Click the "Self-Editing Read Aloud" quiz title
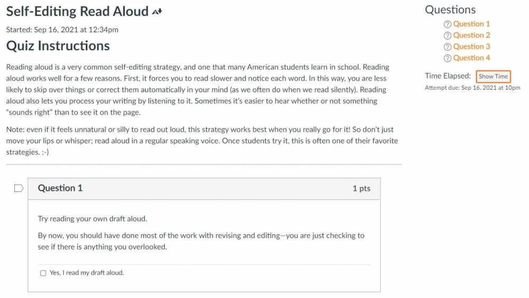Image resolution: width=529 pixels, height=298 pixels. point(77,12)
